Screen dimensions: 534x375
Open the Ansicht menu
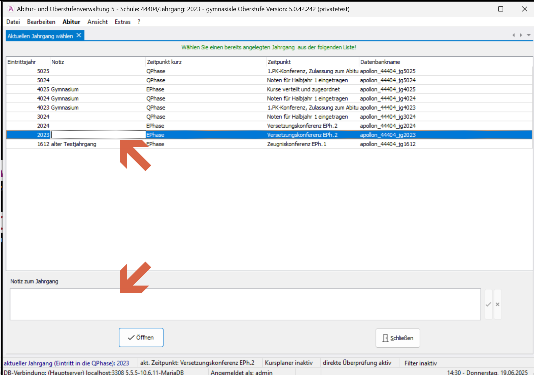(97, 22)
